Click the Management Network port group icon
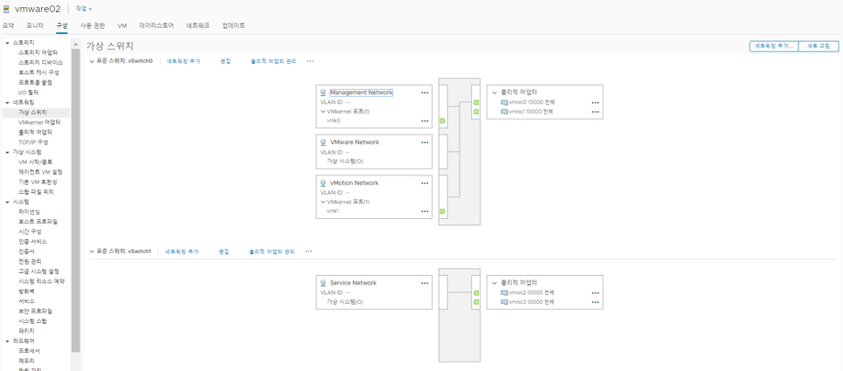The width and height of the screenshot is (843, 371). pyautogui.click(x=323, y=93)
